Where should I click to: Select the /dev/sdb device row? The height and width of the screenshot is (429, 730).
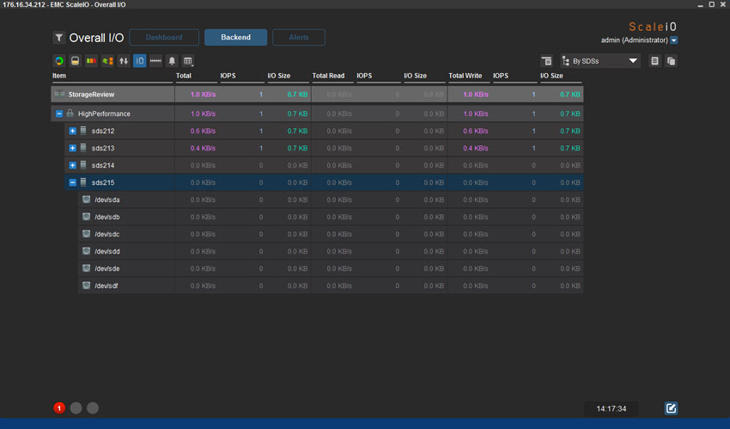[331, 217]
